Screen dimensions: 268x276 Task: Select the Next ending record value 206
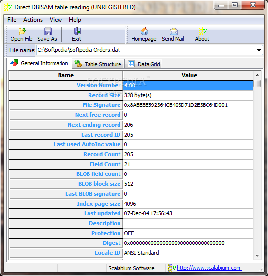[188, 125]
